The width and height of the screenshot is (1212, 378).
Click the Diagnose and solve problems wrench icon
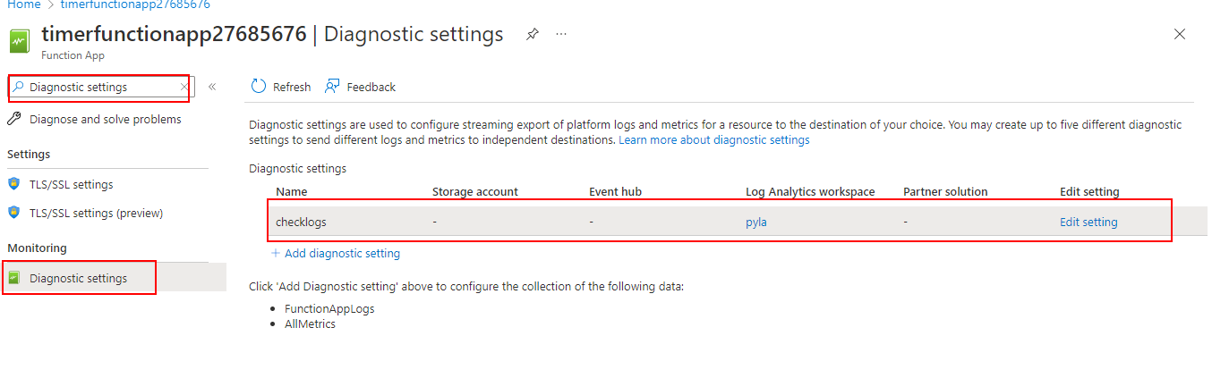pyautogui.click(x=14, y=119)
